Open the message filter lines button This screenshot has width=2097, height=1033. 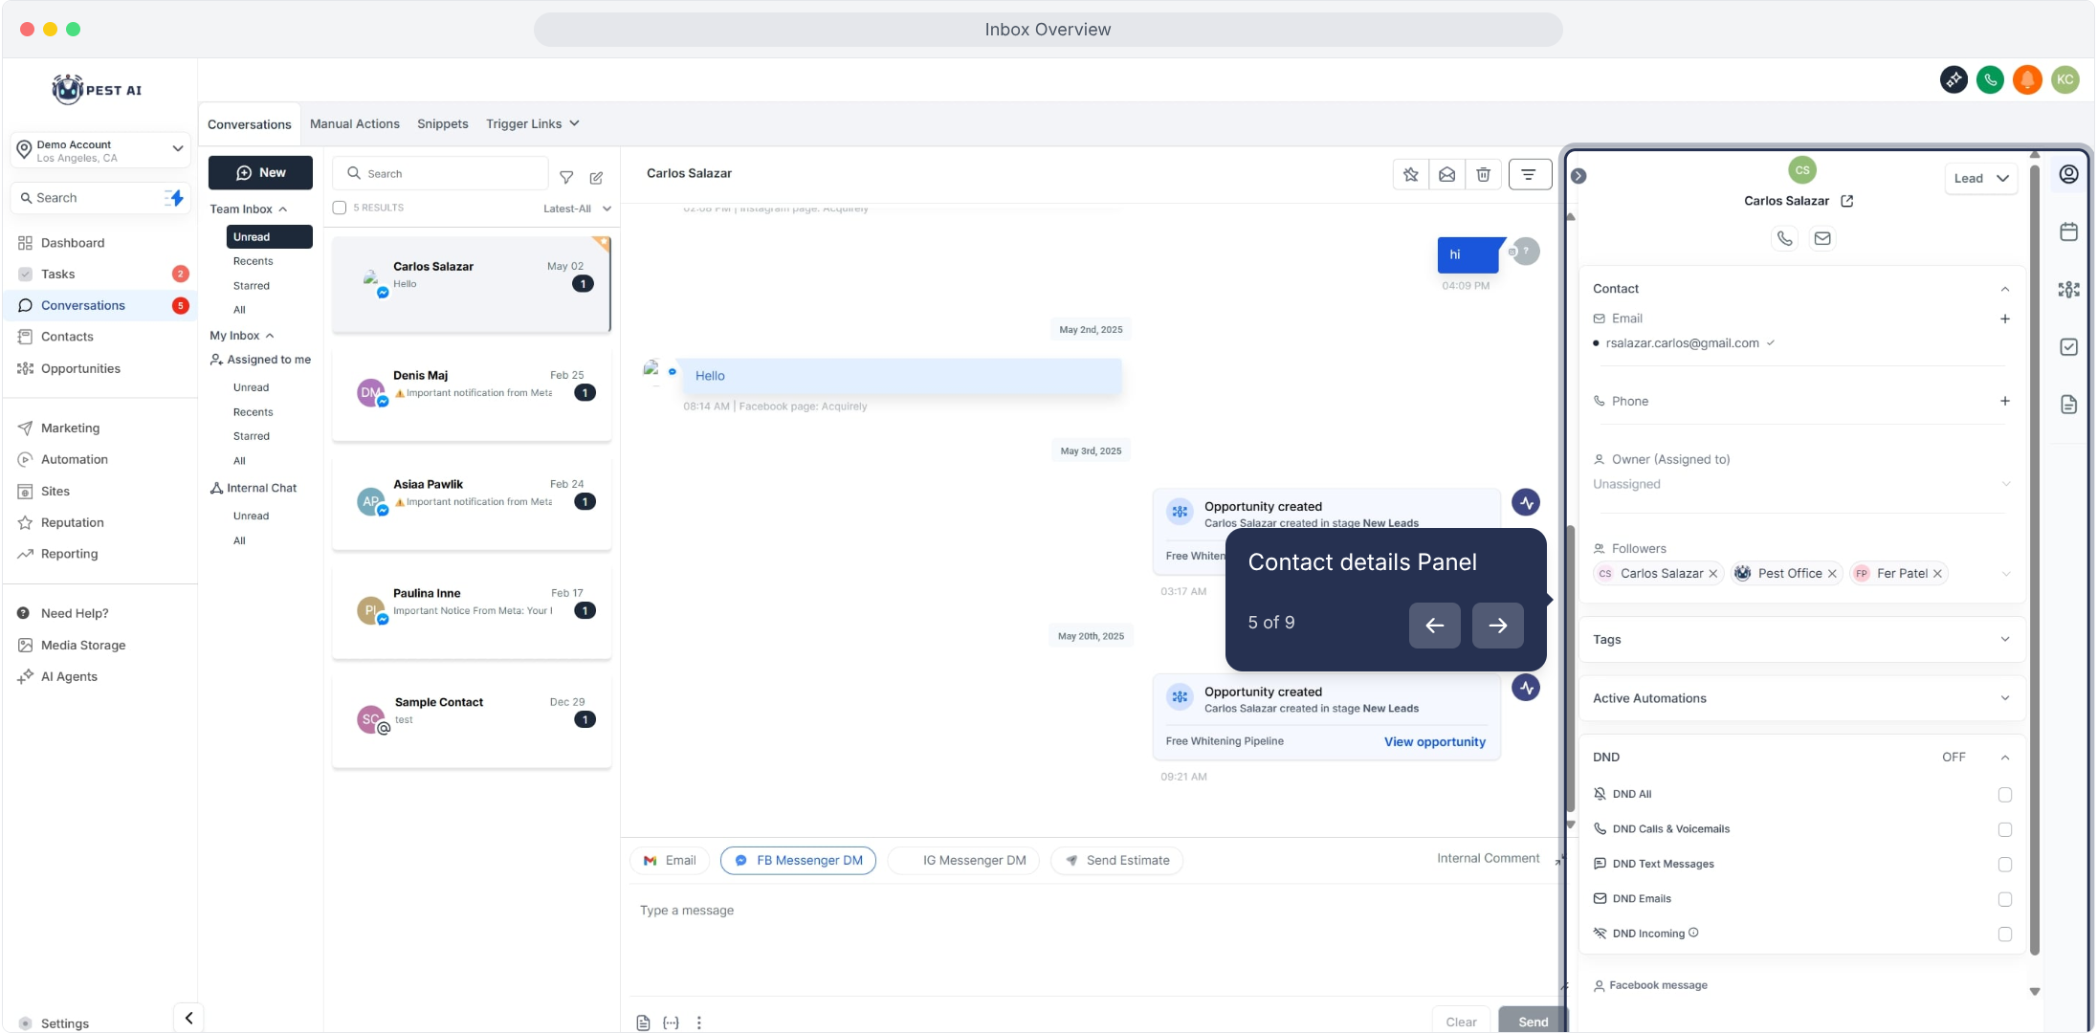(1529, 174)
